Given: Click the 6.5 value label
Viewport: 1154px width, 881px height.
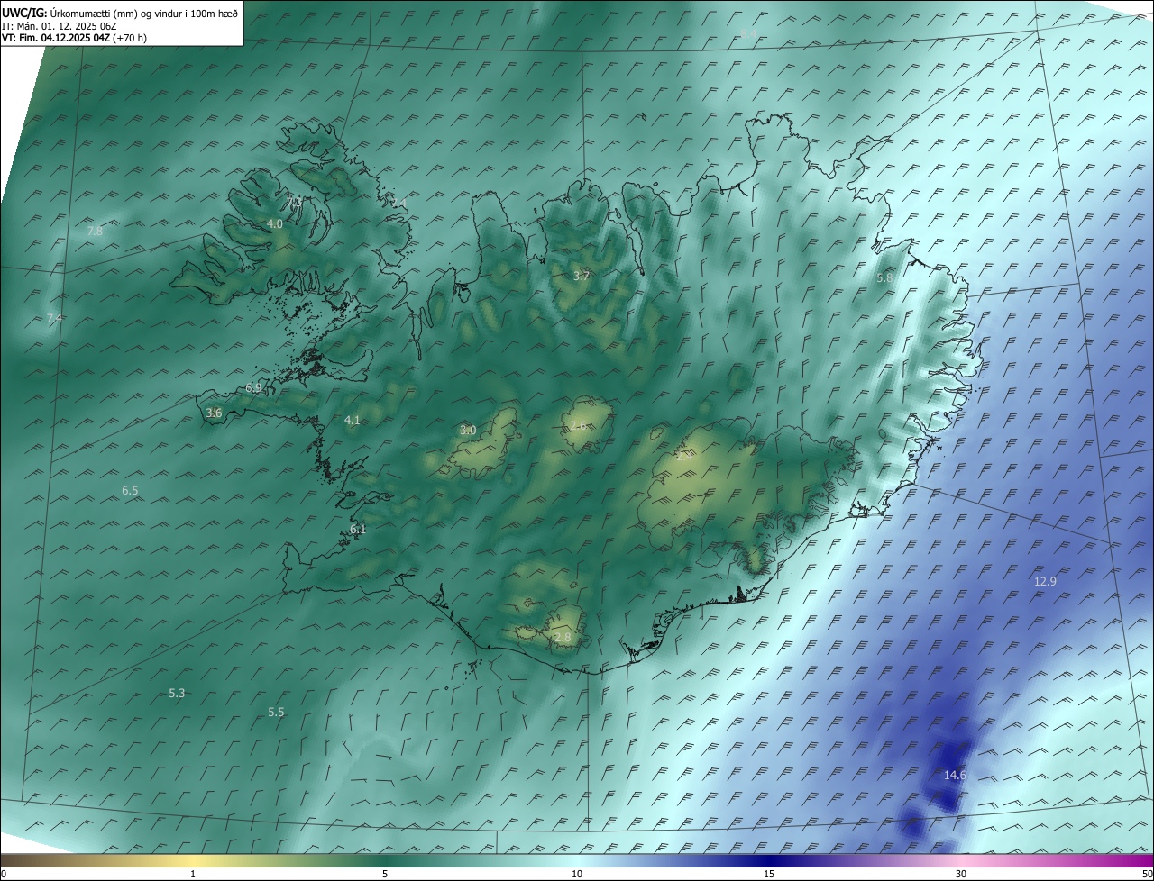Looking at the screenshot, I should point(130,491).
